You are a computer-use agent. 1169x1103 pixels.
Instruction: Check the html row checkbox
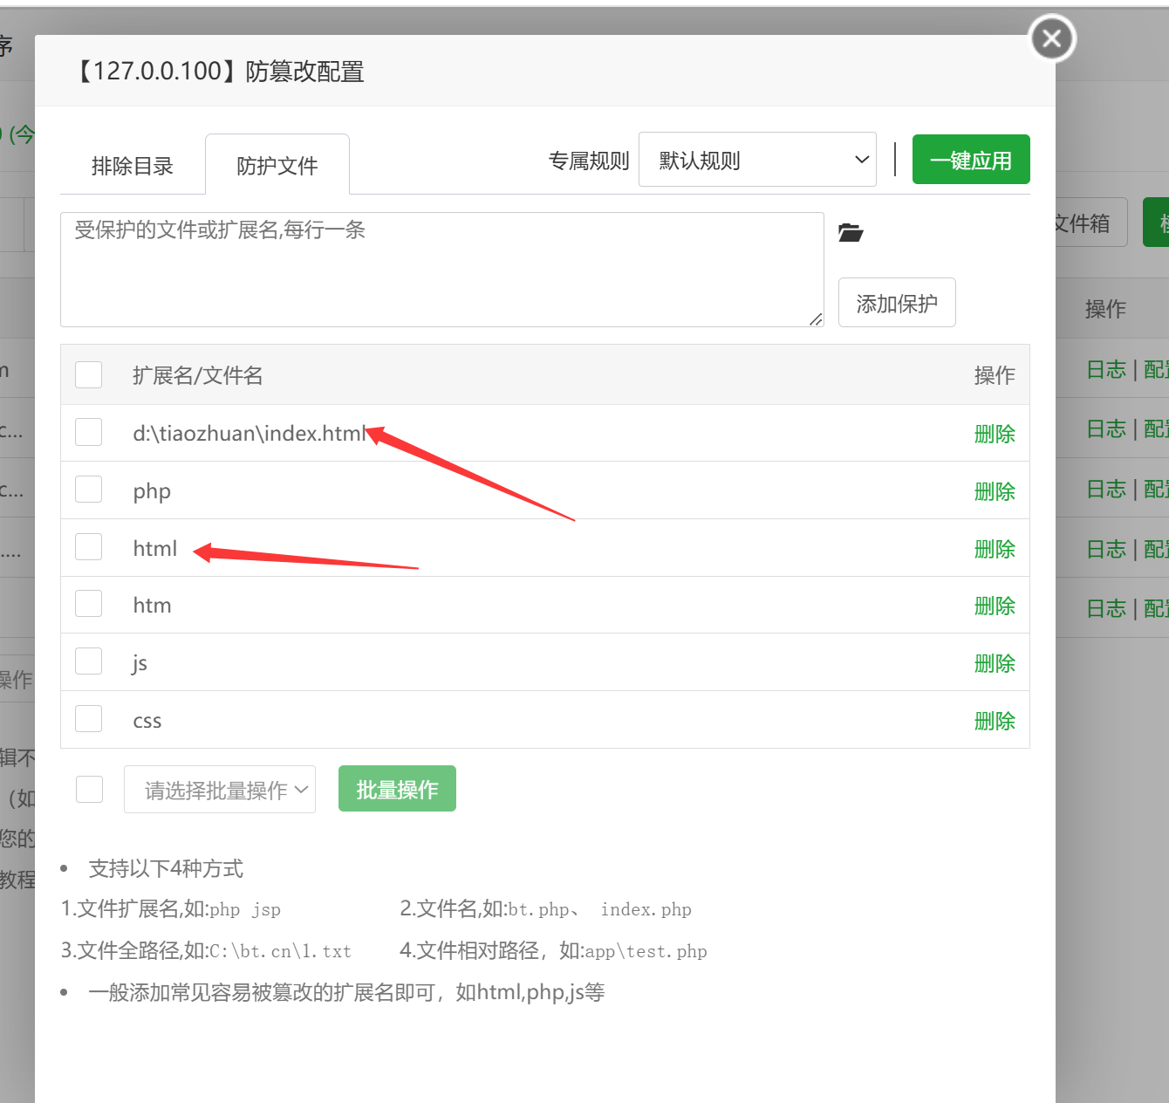89,547
